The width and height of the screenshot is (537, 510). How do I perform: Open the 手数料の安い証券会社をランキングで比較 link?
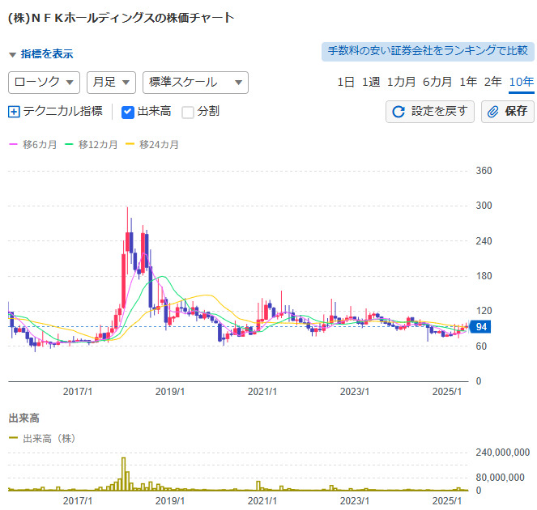point(428,51)
